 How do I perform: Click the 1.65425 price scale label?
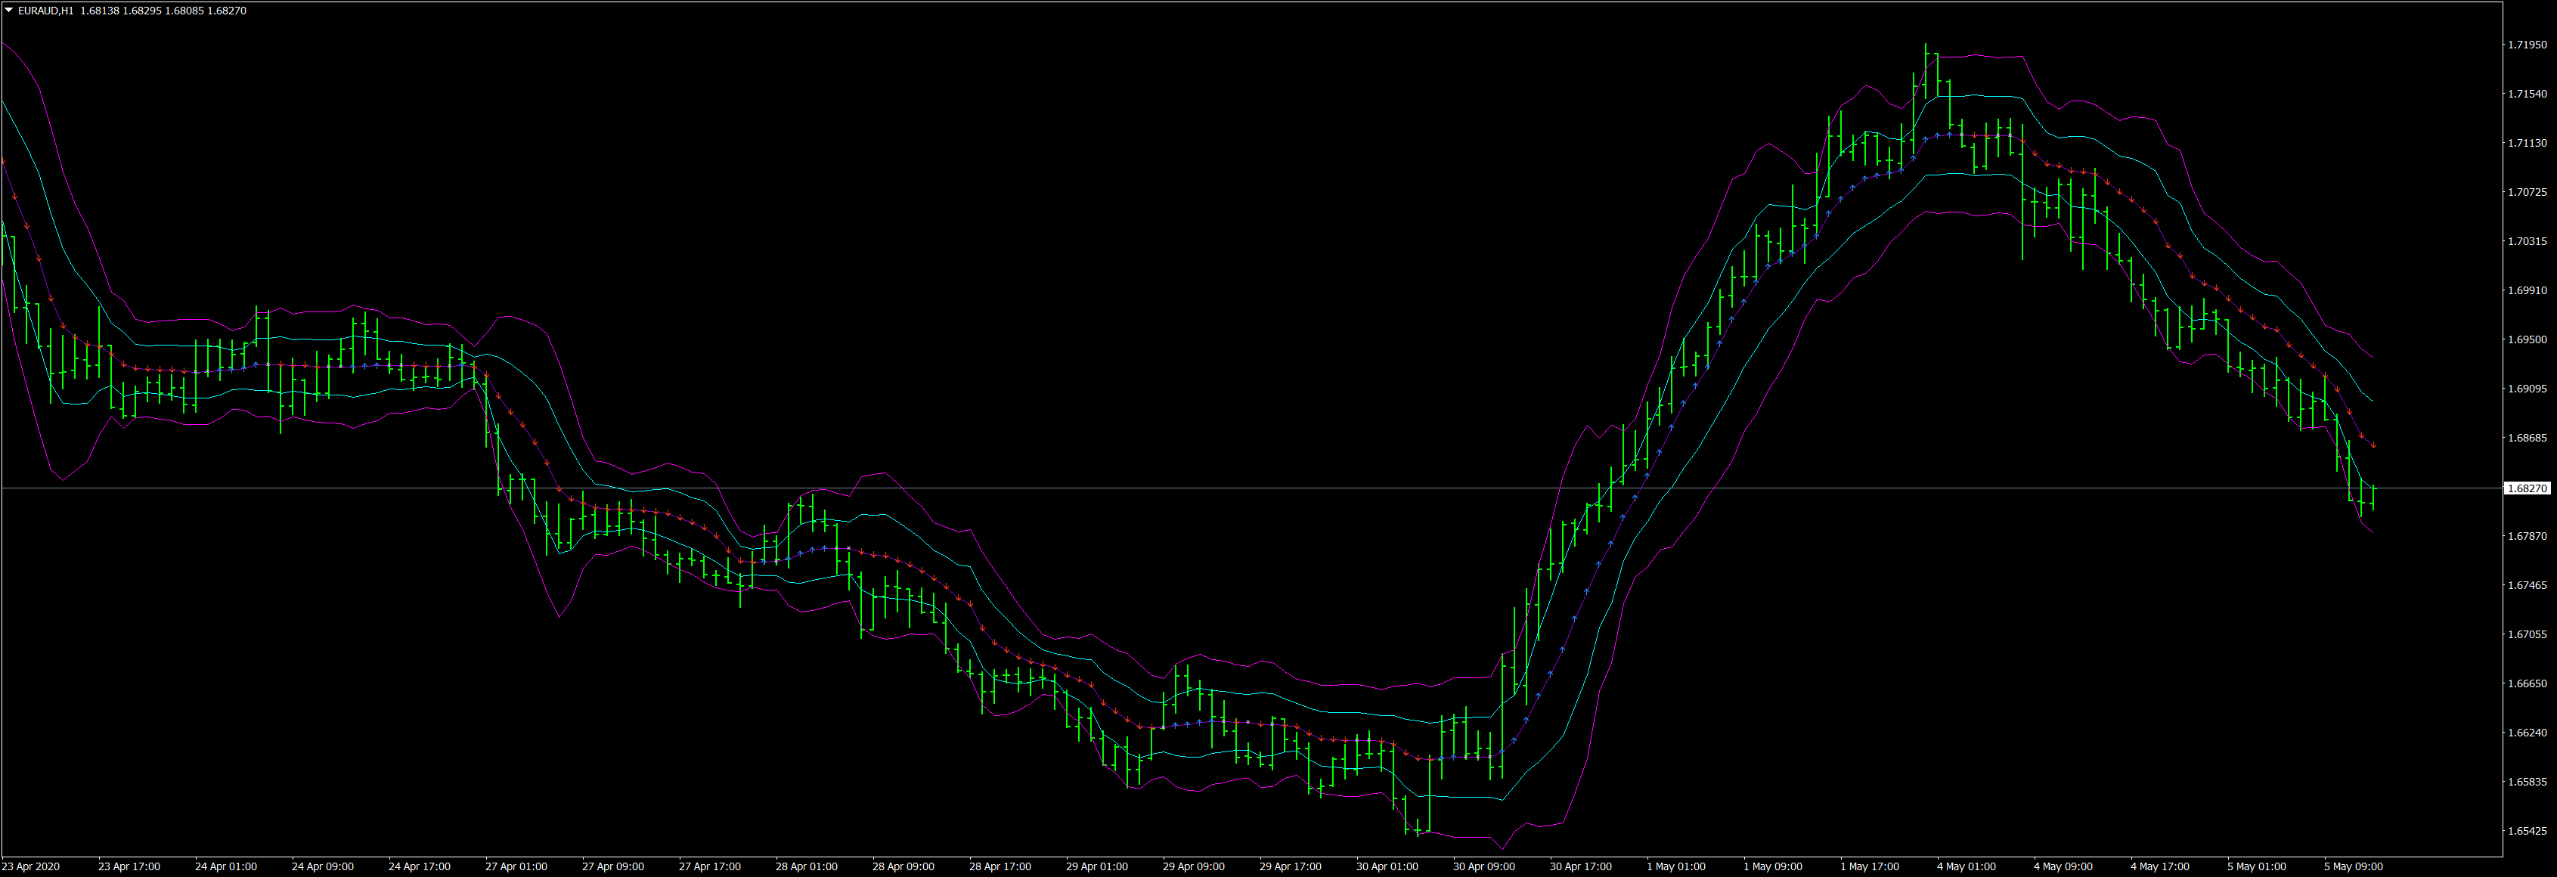pos(2528,832)
